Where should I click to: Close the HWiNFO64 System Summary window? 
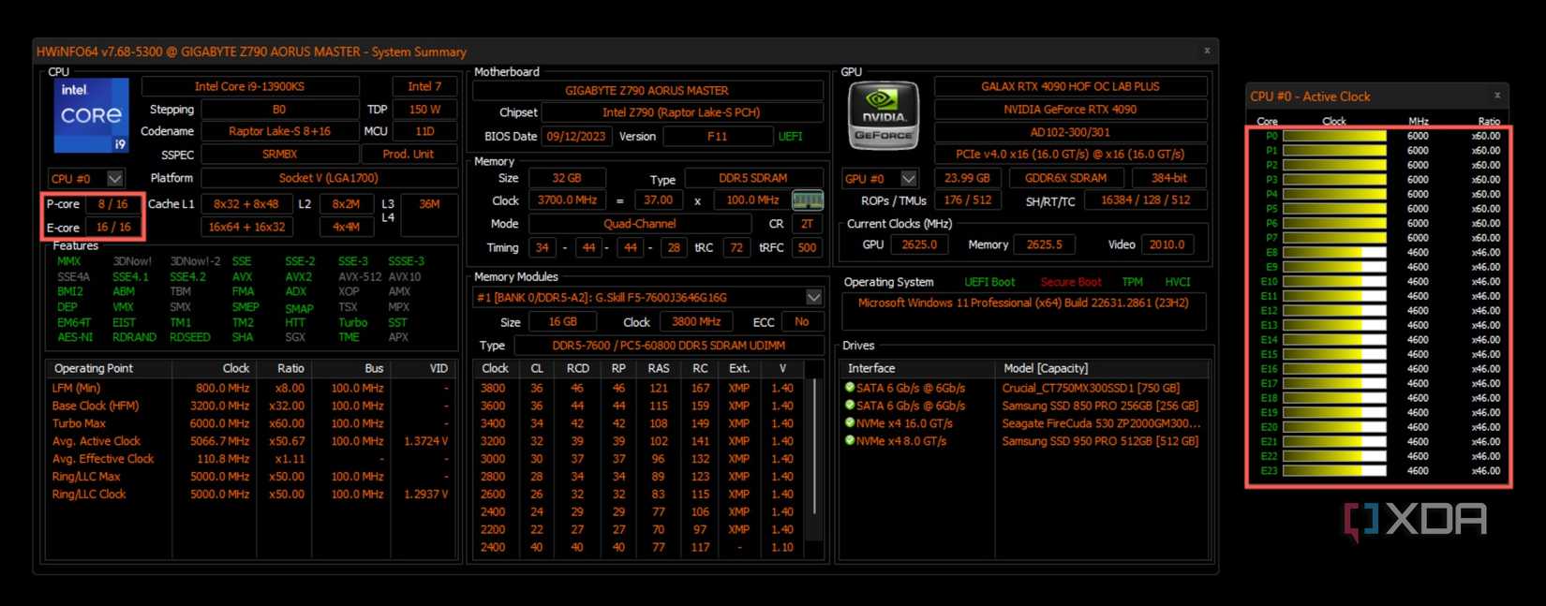coord(1207,51)
